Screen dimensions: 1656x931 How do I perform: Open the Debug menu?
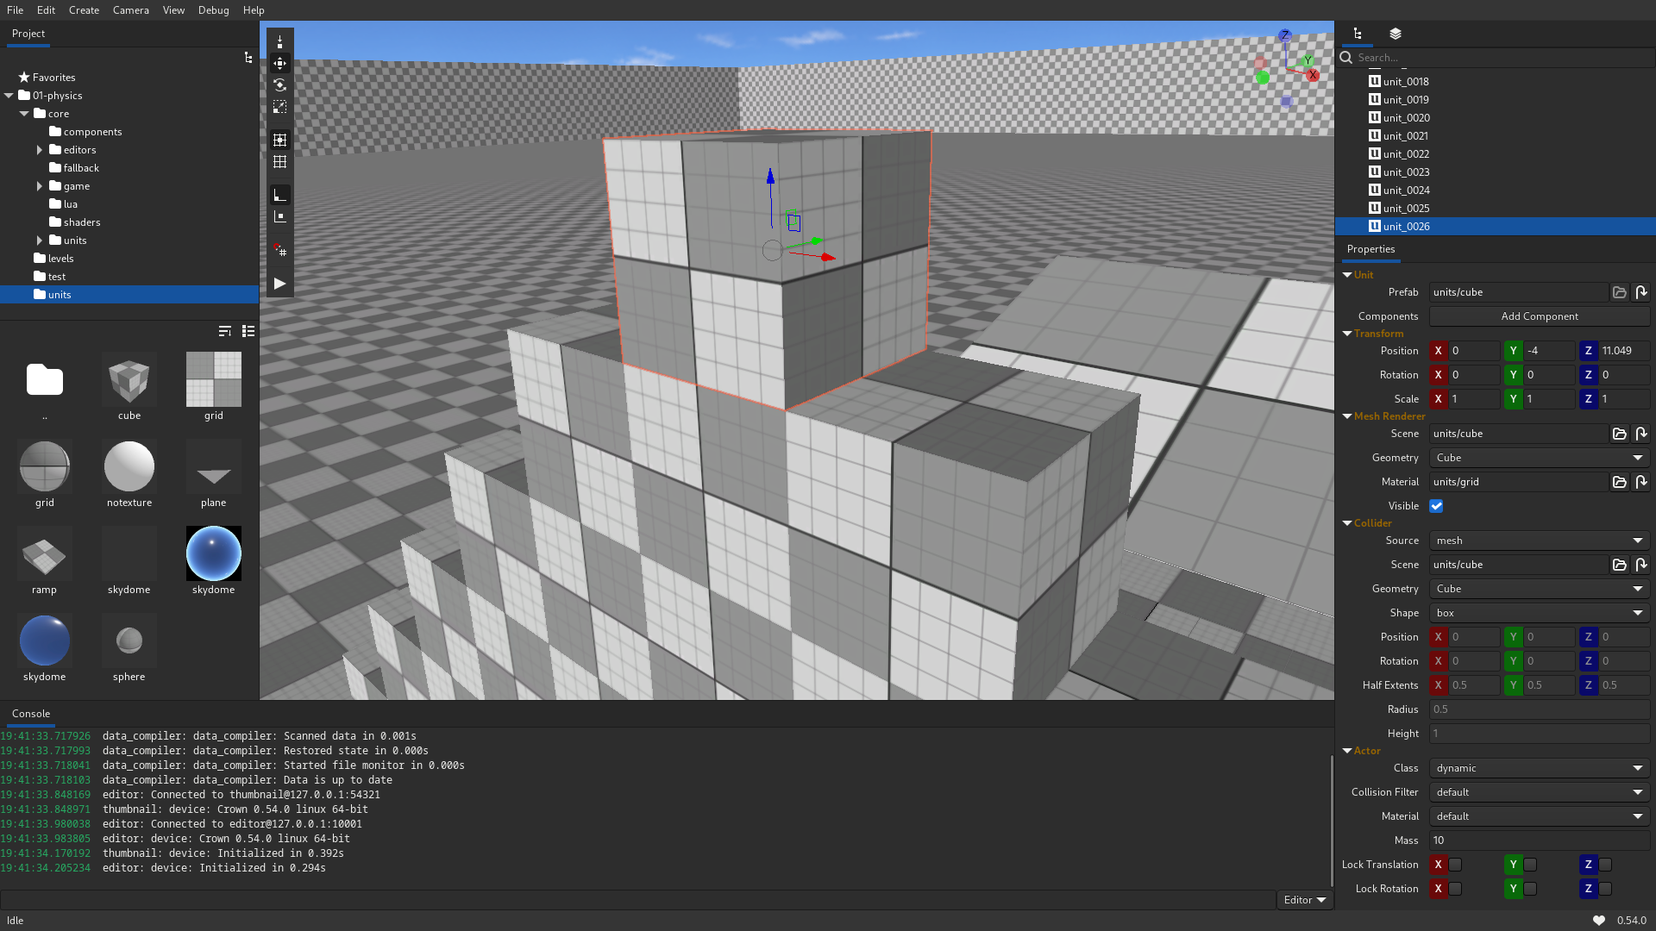click(214, 9)
